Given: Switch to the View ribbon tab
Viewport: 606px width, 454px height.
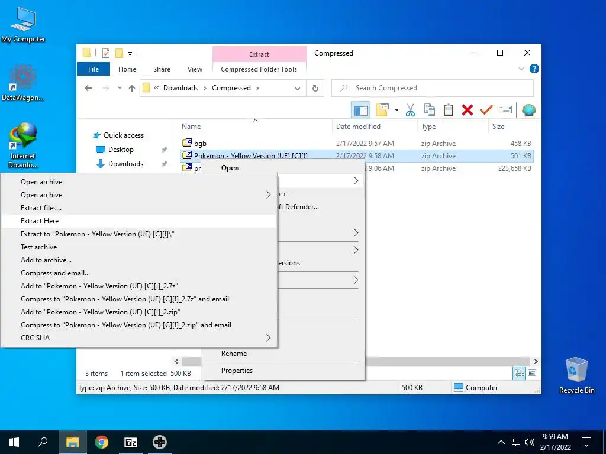Looking at the screenshot, I should 195,69.
